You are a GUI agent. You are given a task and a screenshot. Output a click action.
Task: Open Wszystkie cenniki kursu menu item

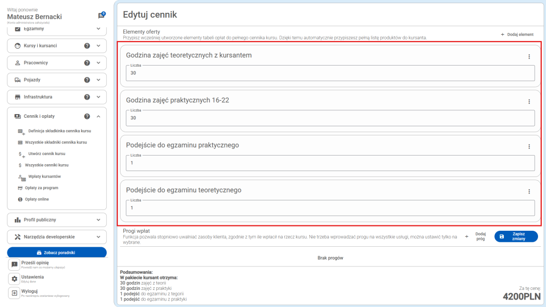tap(47, 165)
